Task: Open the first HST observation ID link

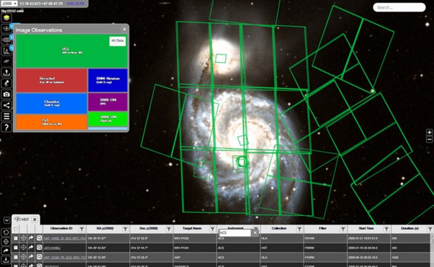Action: point(64,238)
